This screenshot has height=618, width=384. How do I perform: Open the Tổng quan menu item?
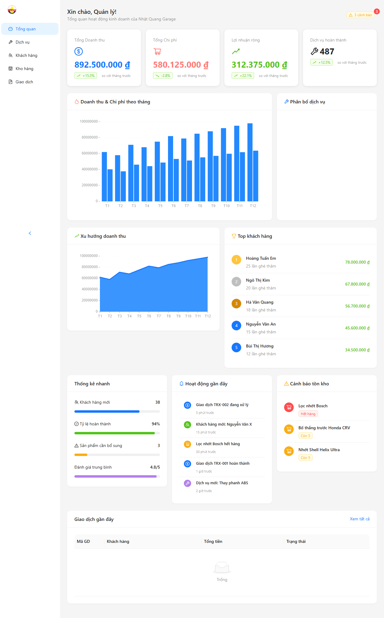[x=30, y=29]
